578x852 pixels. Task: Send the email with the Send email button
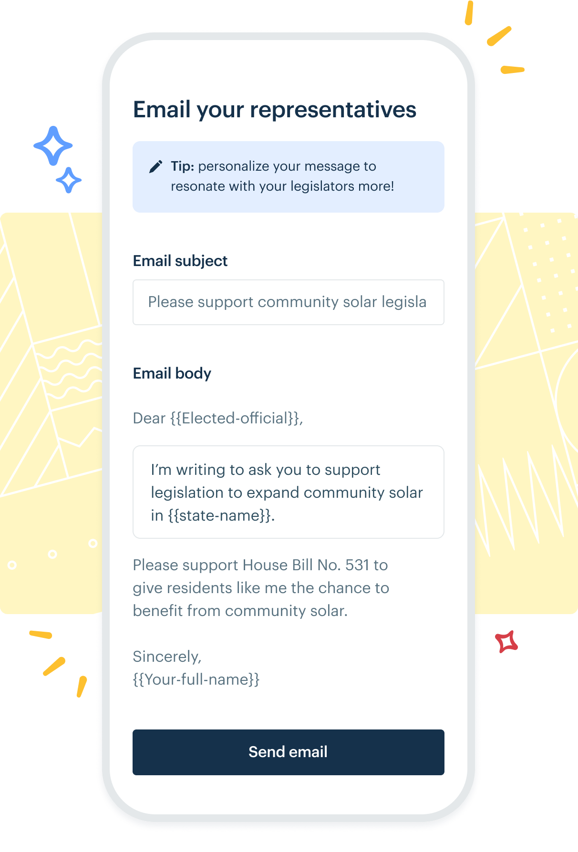tap(289, 752)
